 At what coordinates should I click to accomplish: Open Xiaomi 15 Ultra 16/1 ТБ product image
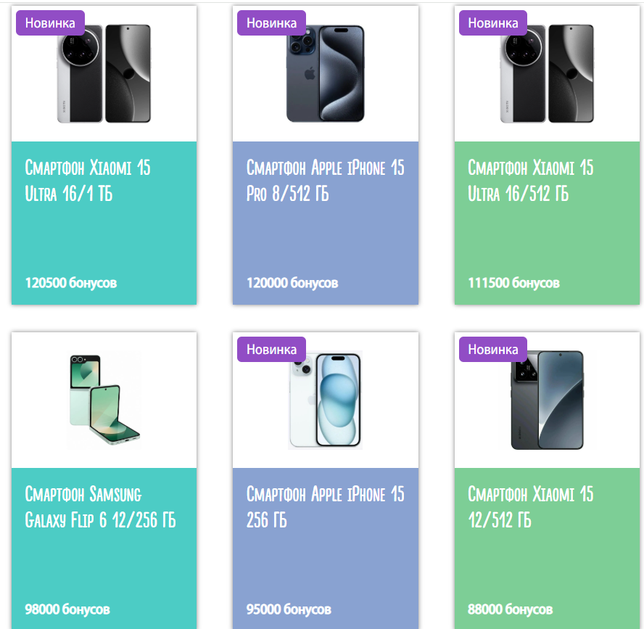pyautogui.click(x=104, y=74)
